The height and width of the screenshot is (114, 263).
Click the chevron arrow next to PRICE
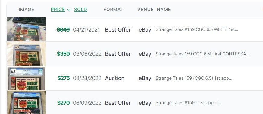[x=69, y=10]
